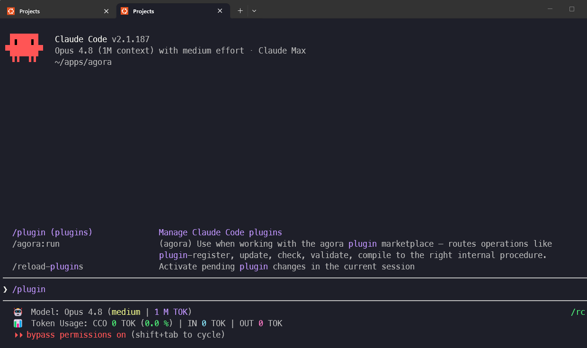The image size is (587, 348).
Task: Switch to the first Projects tab
Action: coord(58,11)
